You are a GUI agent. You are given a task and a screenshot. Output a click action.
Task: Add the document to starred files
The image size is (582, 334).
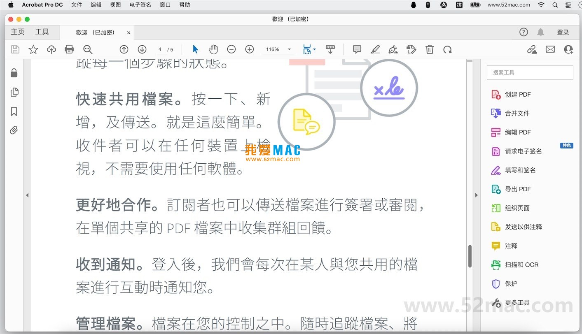[33, 49]
